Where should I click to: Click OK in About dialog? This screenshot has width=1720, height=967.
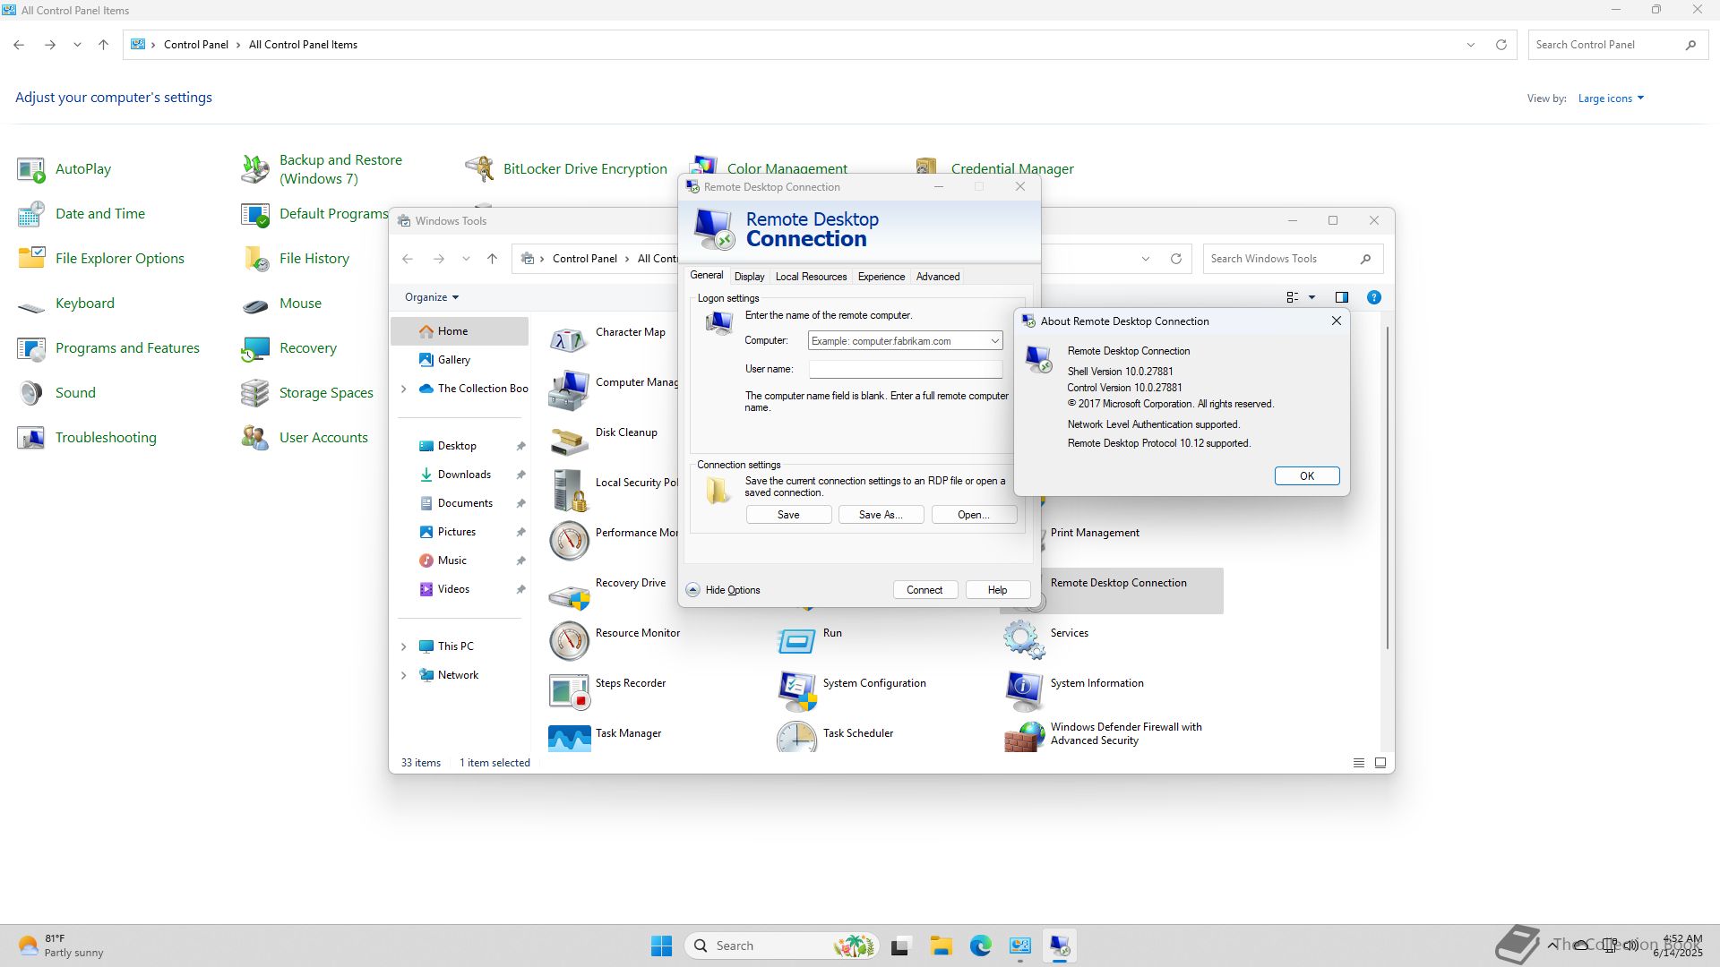point(1306,476)
